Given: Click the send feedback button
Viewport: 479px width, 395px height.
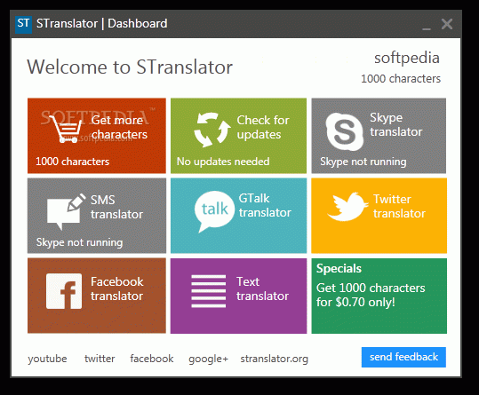Looking at the screenshot, I should [403, 357].
